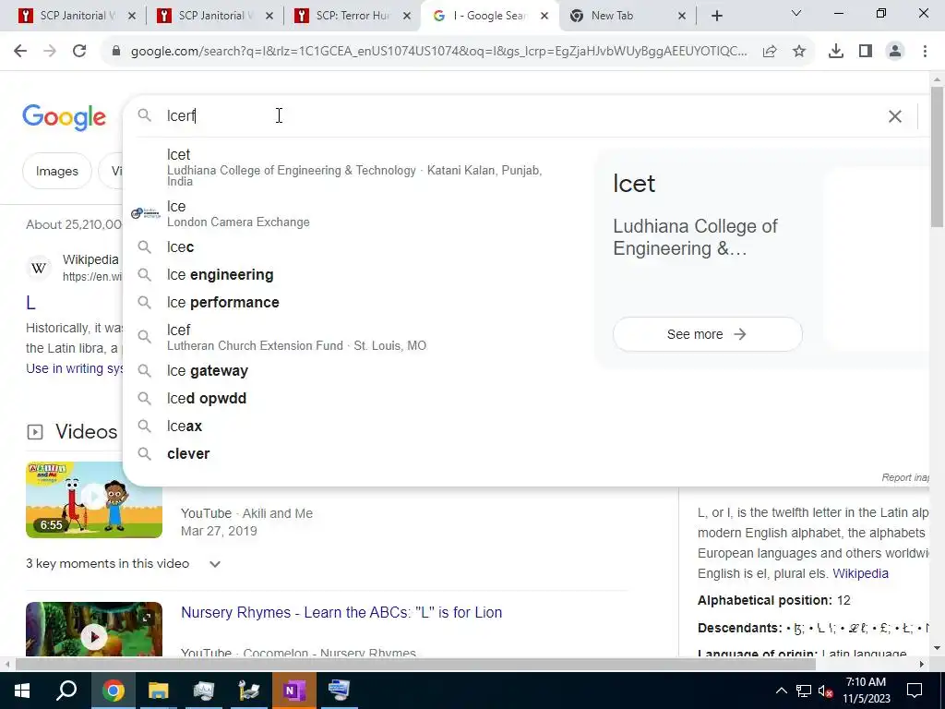Click the Report inappropriate predictions link
Viewport: 945px width, 709px height.
(905, 477)
